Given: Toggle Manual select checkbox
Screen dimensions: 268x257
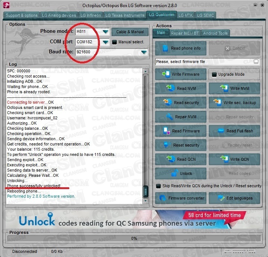Looking at the screenshot, I should (114, 42).
